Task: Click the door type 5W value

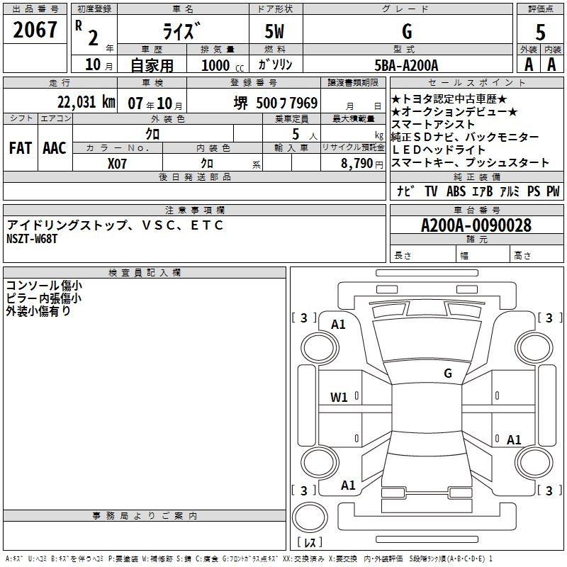Action: [274, 31]
